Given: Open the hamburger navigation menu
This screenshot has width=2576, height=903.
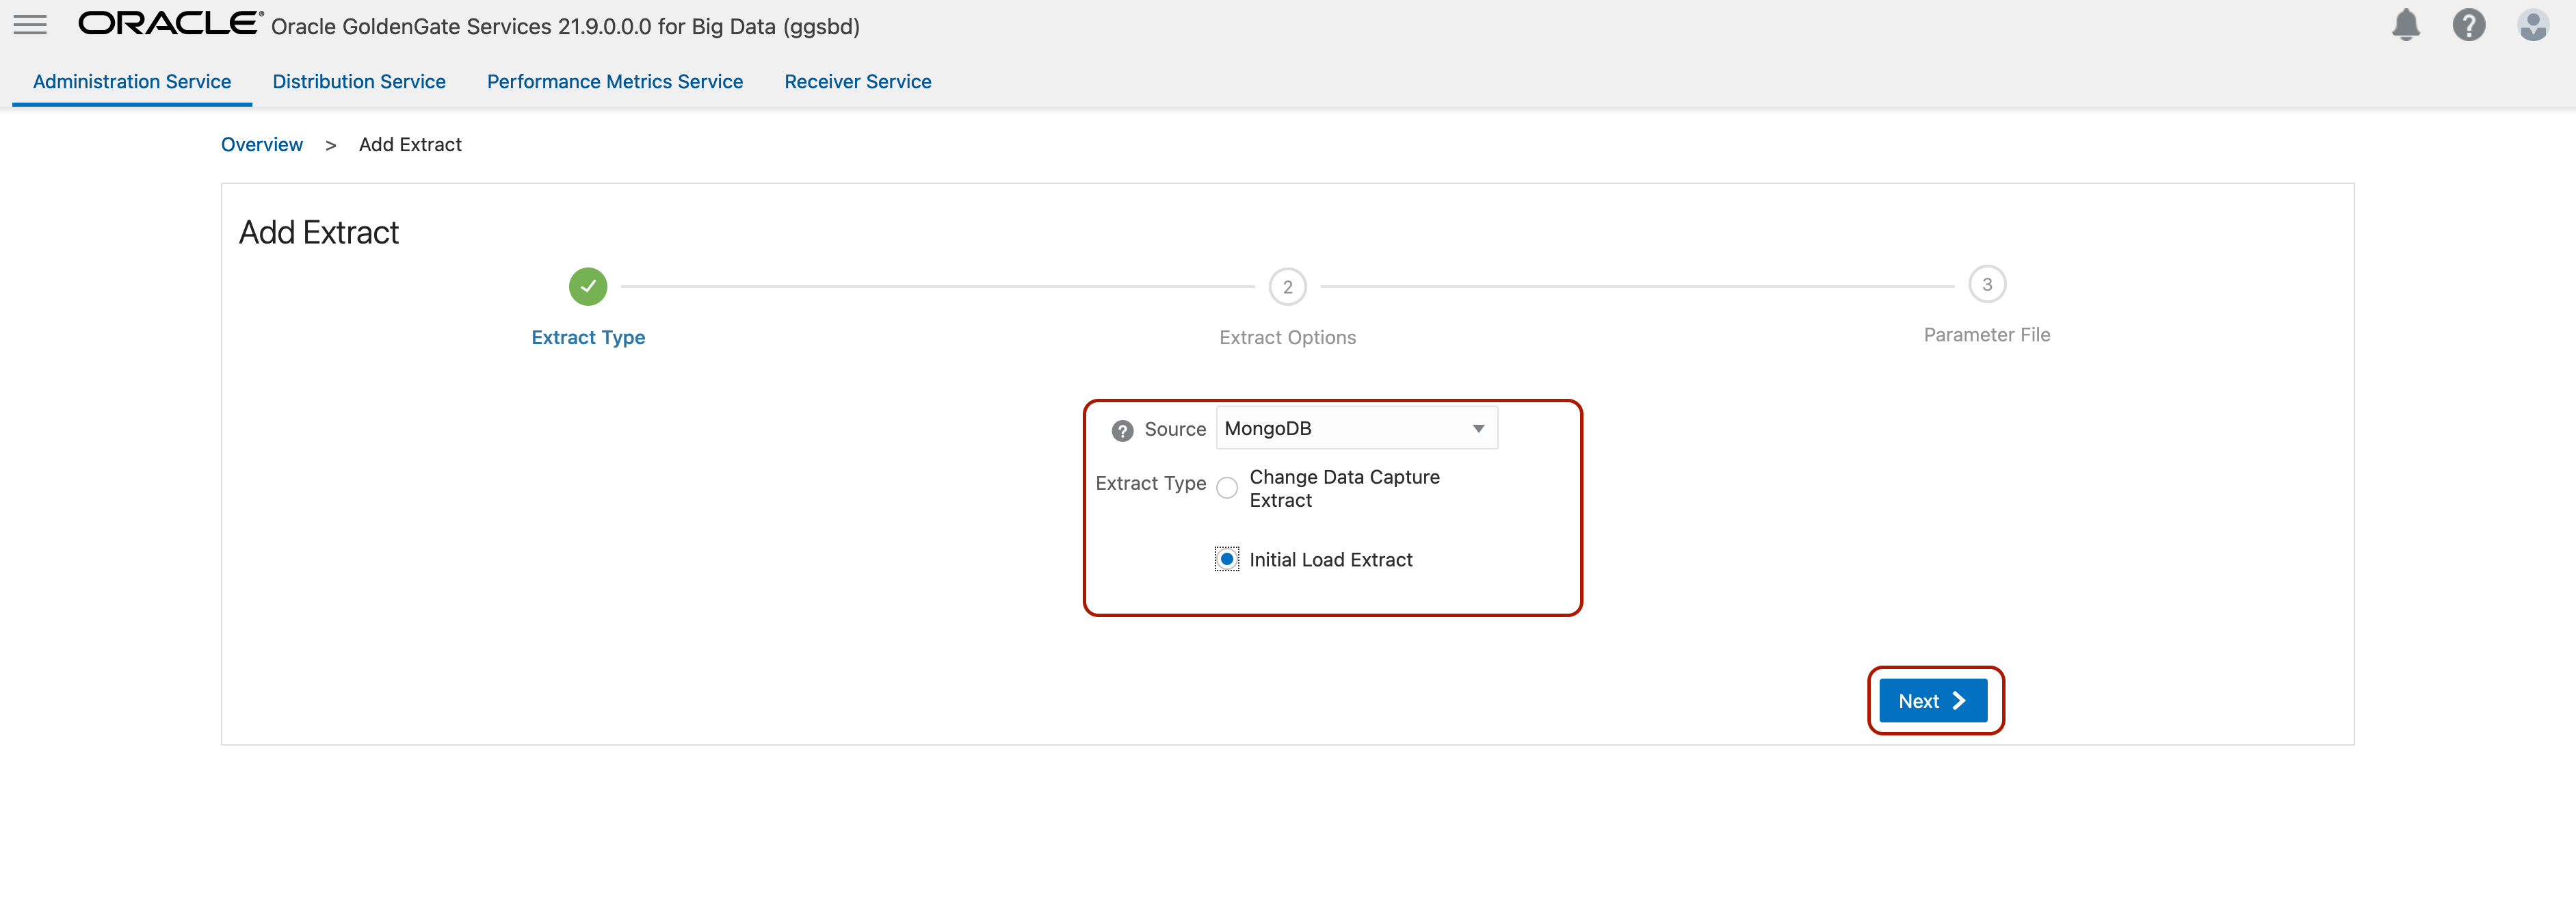Looking at the screenshot, I should 30,25.
